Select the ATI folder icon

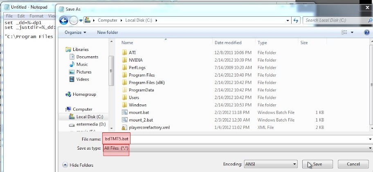[x=124, y=53]
